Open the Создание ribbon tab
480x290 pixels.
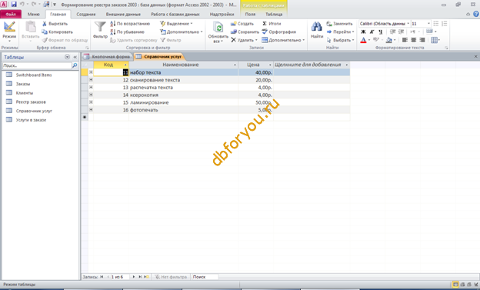86,14
